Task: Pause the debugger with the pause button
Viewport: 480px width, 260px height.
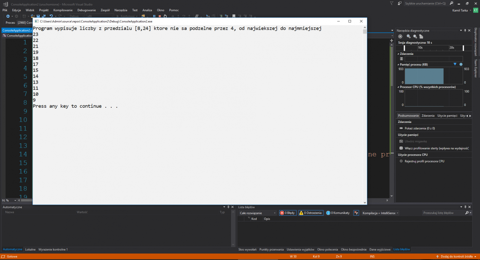Action: (154, 16)
